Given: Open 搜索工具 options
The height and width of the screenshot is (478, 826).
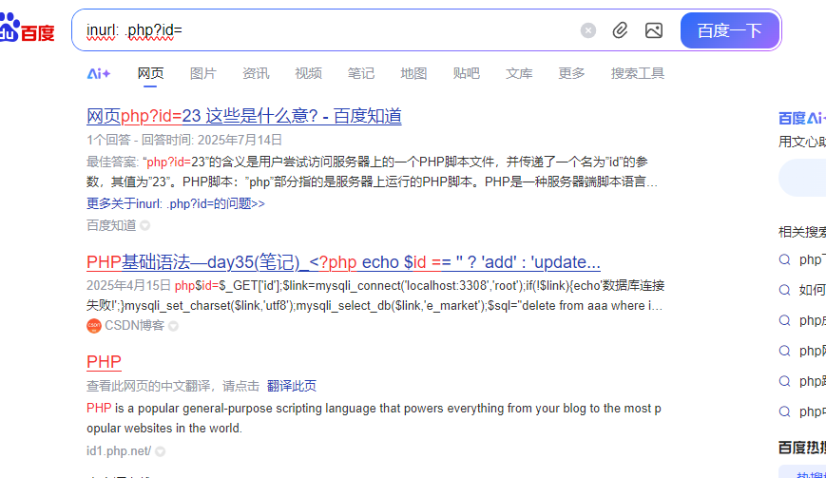Looking at the screenshot, I should (638, 73).
